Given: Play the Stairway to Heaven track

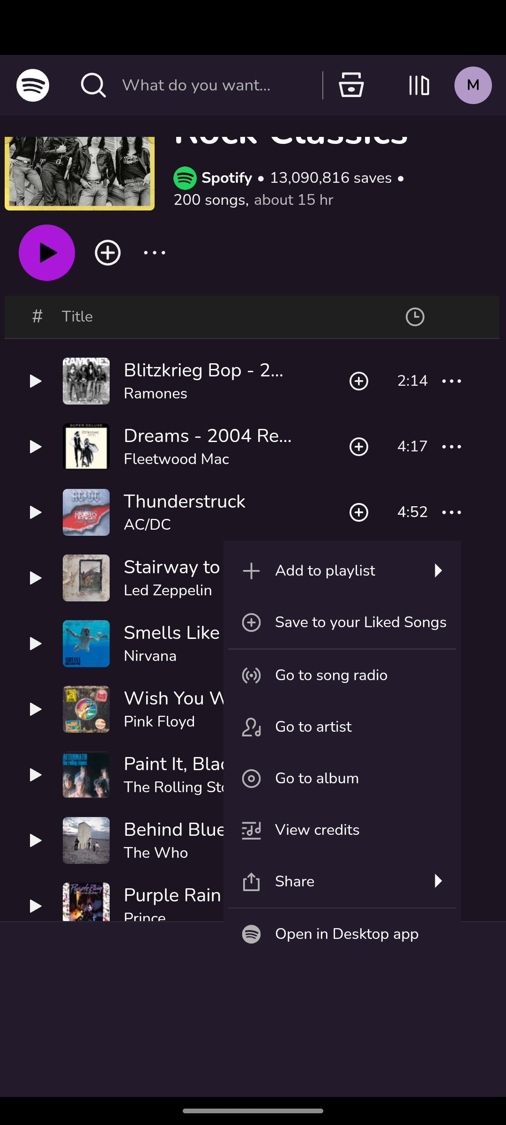Looking at the screenshot, I should coord(36,578).
